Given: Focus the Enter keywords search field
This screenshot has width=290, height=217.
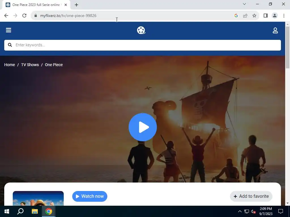Looking at the screenshot, I should (x=142, y=45).
